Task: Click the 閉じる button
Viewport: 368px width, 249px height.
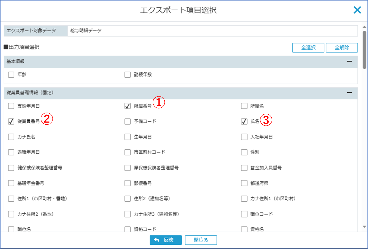Action: click(201, 240)
